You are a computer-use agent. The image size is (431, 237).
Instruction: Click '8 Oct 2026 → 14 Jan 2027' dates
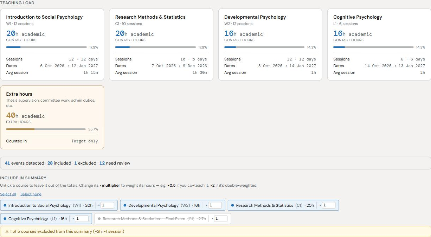[287, 66]
